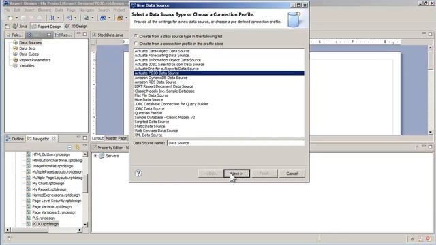Click the blue J-arrows toolbar icon

pyautogui.click(x=52, y=18)
